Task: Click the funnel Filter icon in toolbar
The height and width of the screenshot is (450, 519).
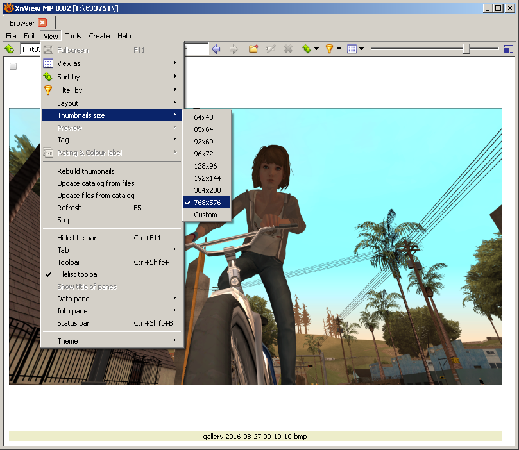Action: point(329,49)
